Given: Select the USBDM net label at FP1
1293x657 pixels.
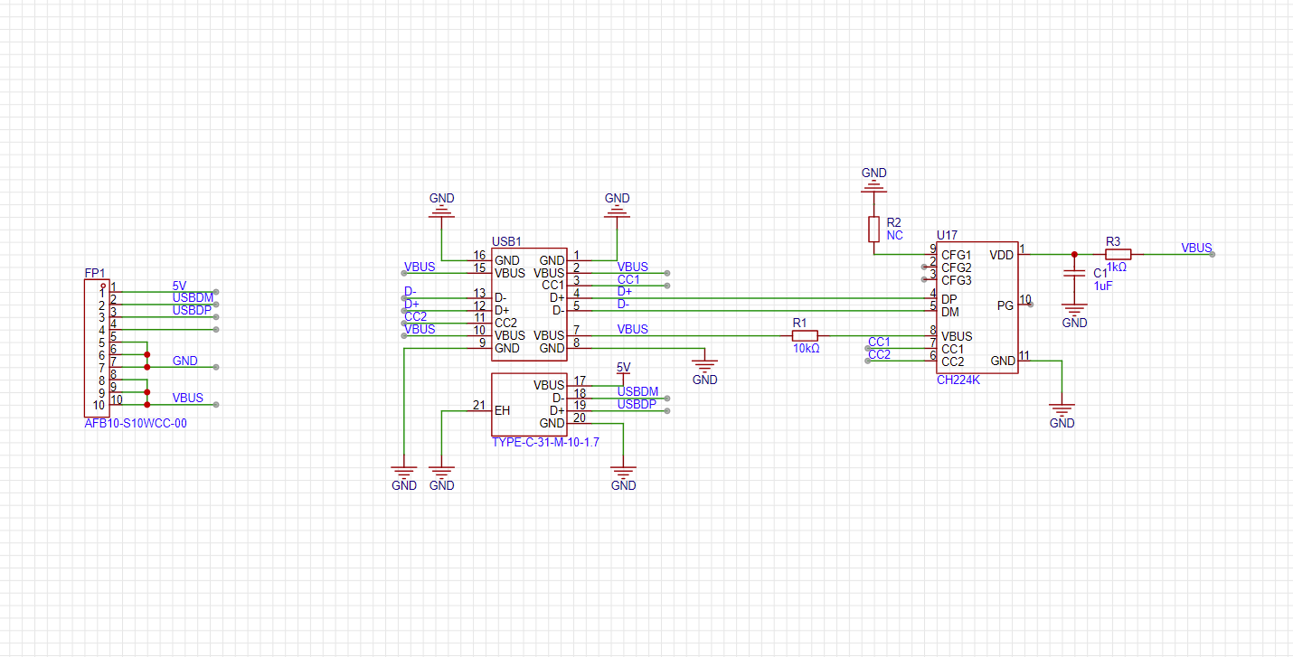Looking at the screenshot, I should pyautogui.click(x=193, y=297).
